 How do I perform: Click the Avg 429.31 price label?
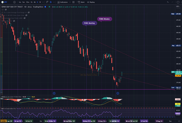click(176, 45)
